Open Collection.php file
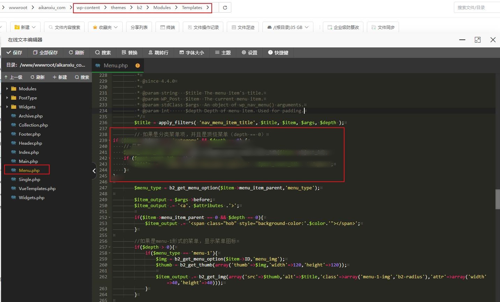The image size is (500, 302). click(x=33, y=125)
